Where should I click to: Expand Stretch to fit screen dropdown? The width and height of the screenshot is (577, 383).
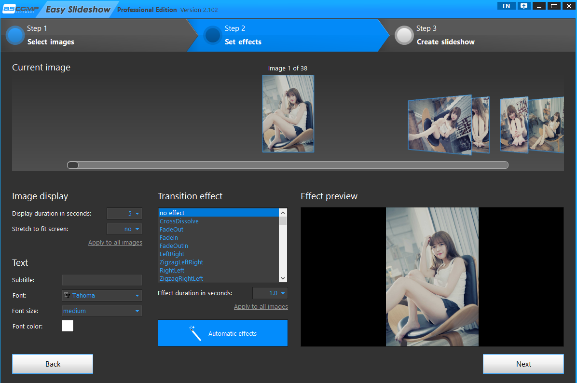click(124, 229)
